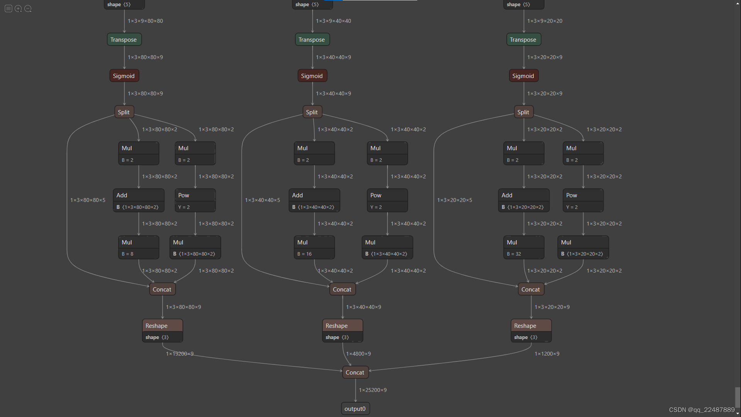Click the Split node of the 80×80 branch
This screenshot has width=741, height=417.
(124, 112)
